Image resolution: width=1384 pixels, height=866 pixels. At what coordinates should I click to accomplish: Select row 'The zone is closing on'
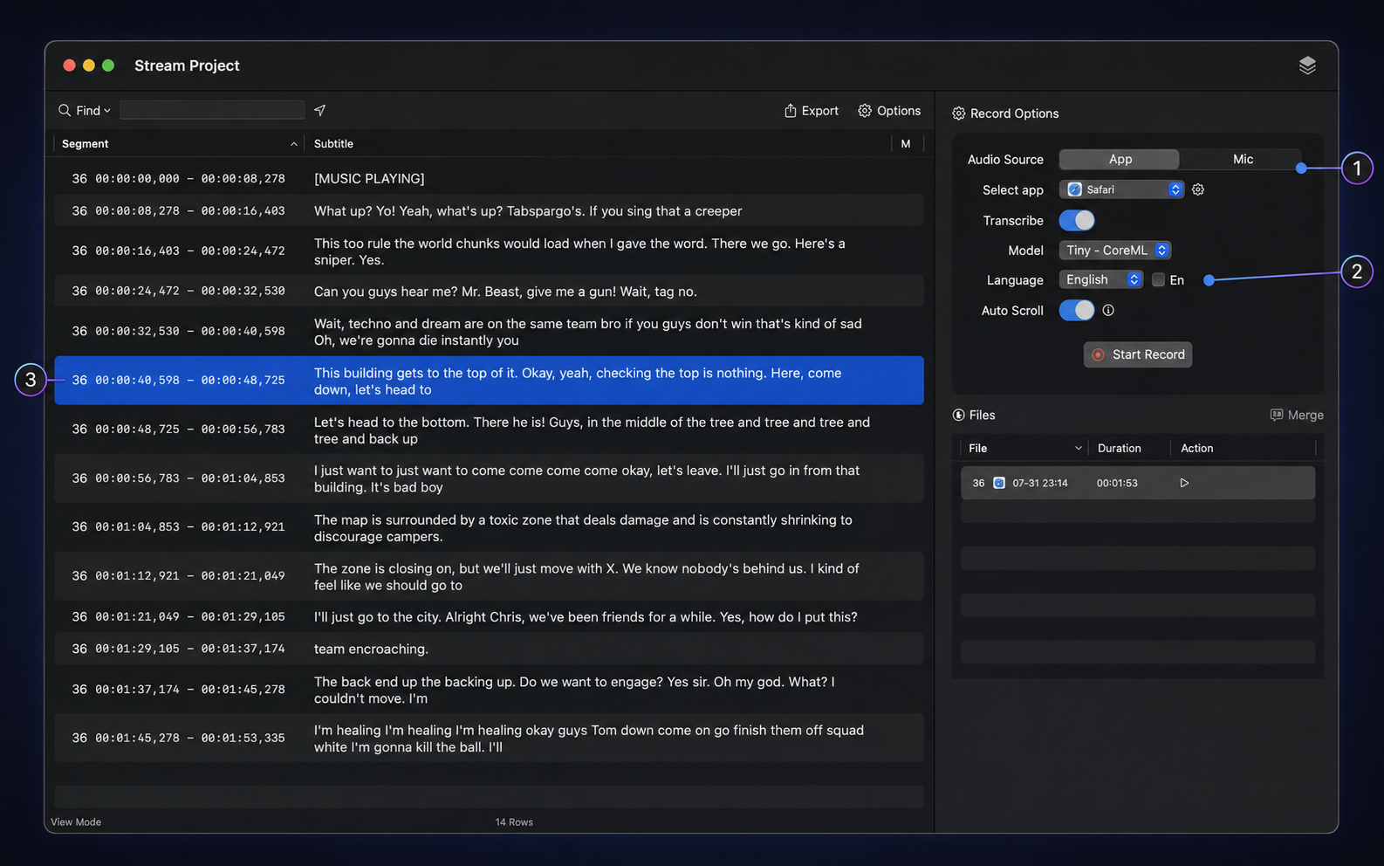pos(489,576)
